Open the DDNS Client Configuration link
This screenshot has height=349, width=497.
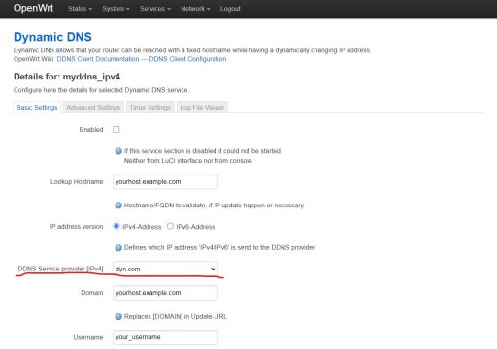tap(187, 59)
